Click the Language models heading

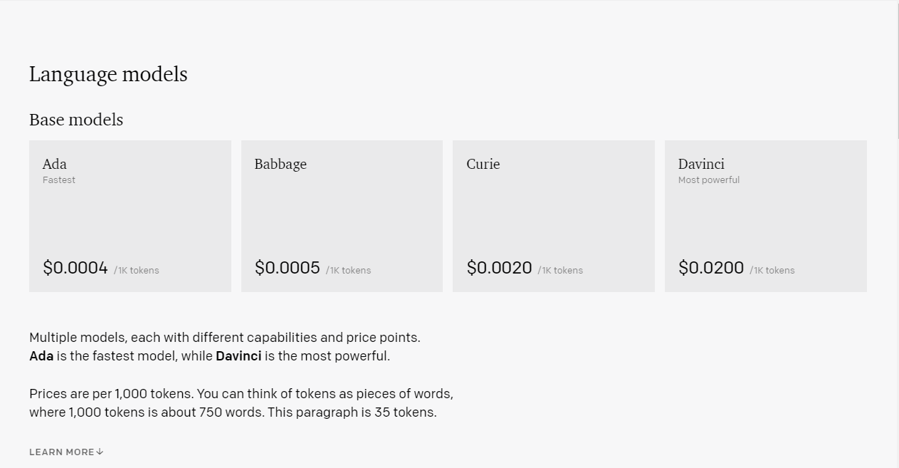click(108, 74)
